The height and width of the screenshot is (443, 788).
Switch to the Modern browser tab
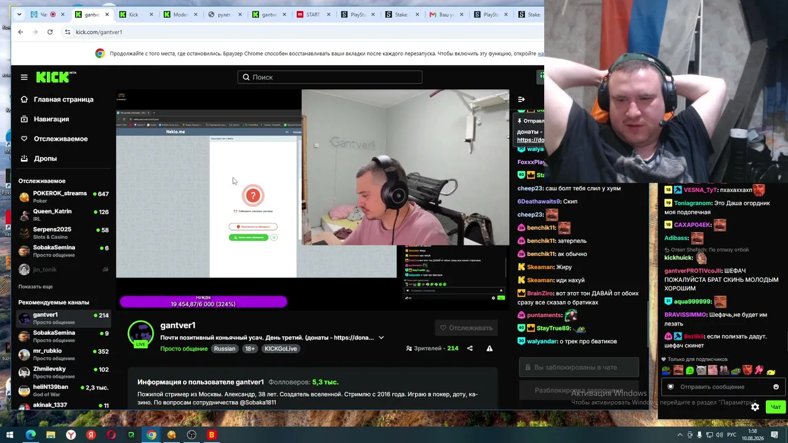(180, 15)
